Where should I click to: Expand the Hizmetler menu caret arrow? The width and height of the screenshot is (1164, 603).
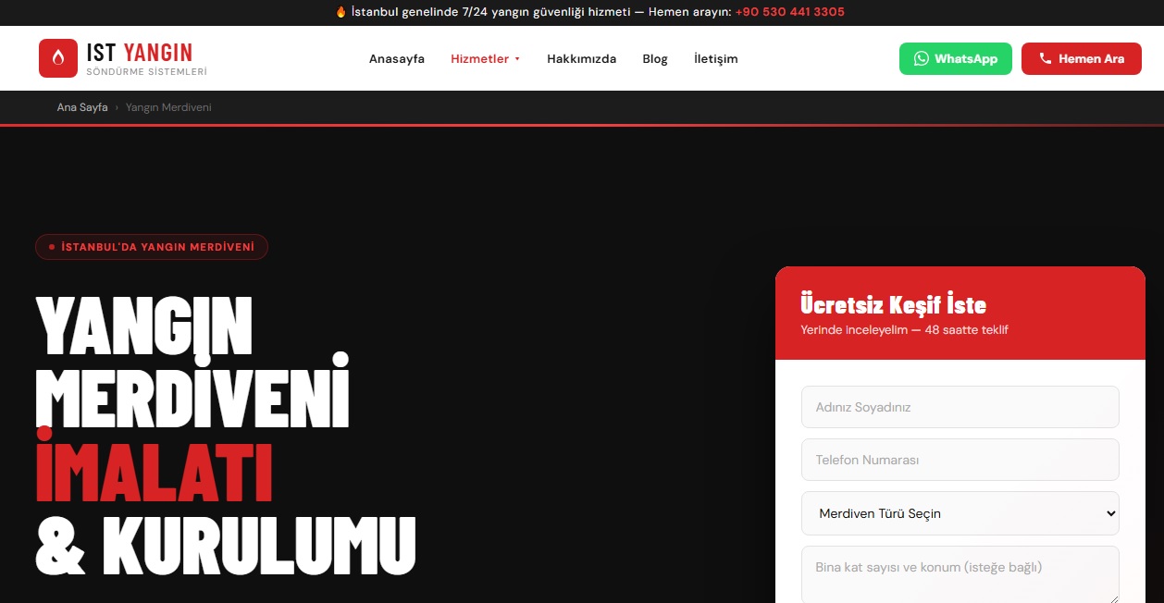tap(517, 59)
